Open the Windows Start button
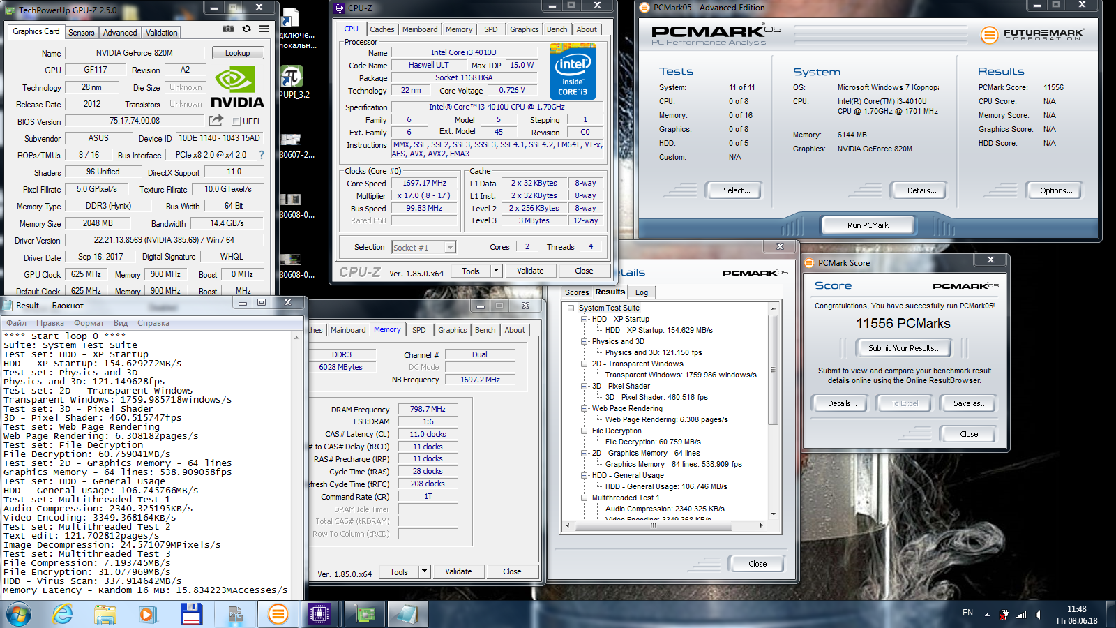The image size is (1116, 628). pos(19,615)
